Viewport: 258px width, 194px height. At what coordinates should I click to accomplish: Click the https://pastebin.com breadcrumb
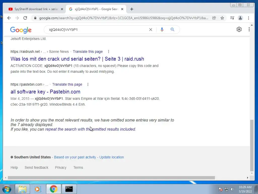[26, 84]
